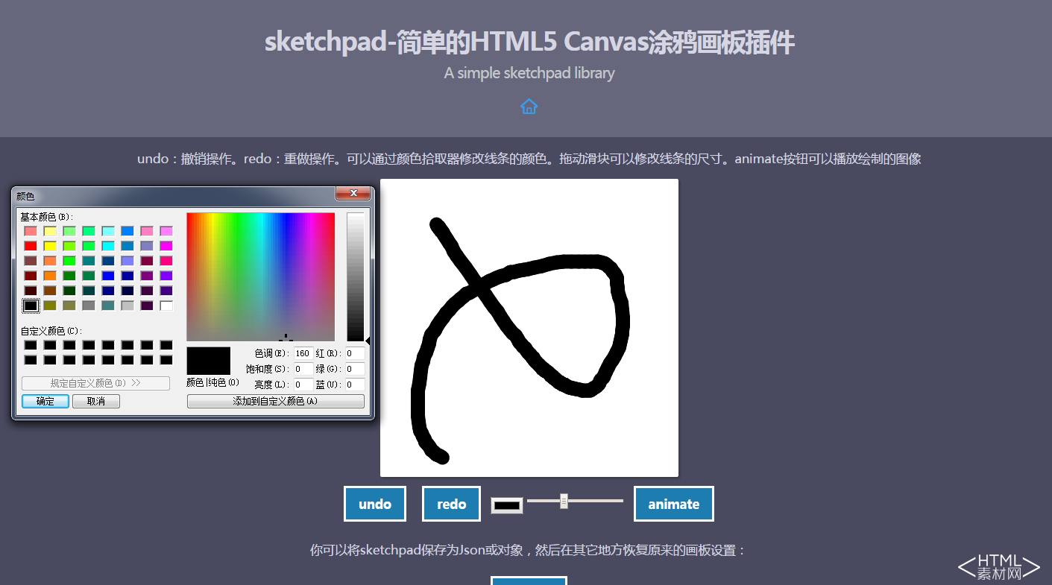Click inside the rainbow color spectrum area
The height and width of the screenshot is (585, 1052).
[260, 276]
